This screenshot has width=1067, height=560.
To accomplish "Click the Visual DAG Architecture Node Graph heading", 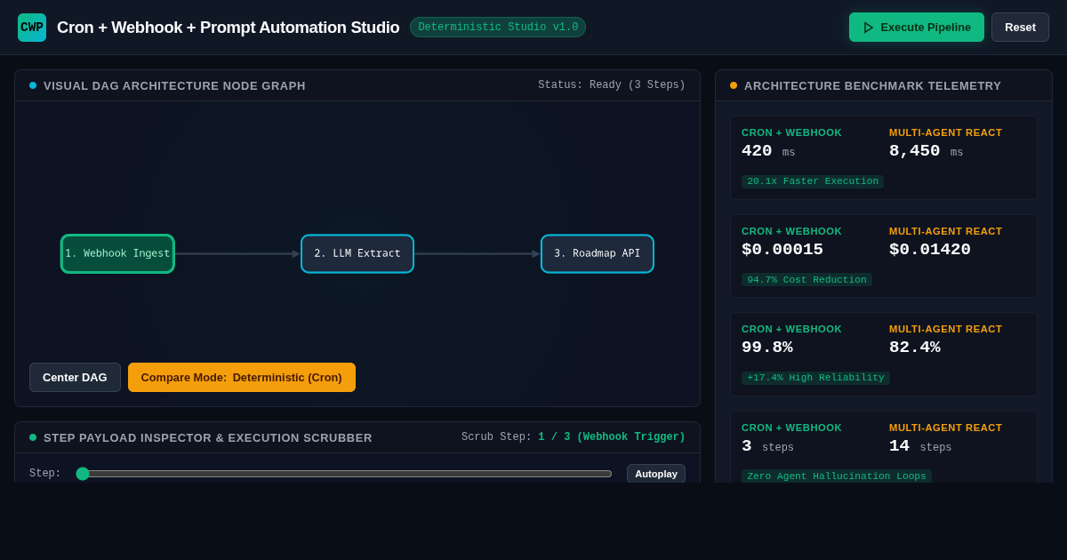I will (x=174, y=85).
